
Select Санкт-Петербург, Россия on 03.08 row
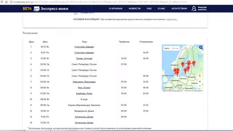point(84,70)
